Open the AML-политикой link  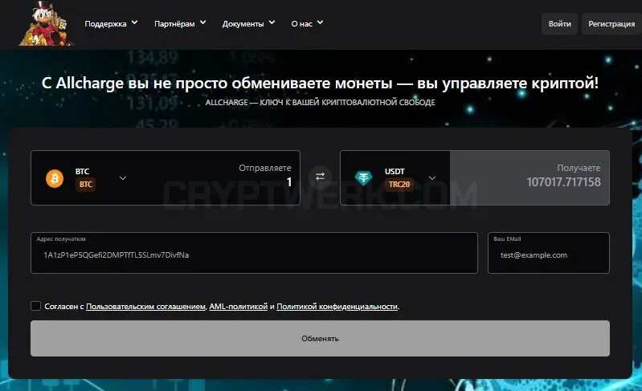pos(239,307)
